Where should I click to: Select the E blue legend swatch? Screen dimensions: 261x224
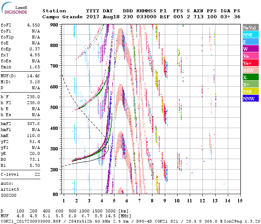251,42
